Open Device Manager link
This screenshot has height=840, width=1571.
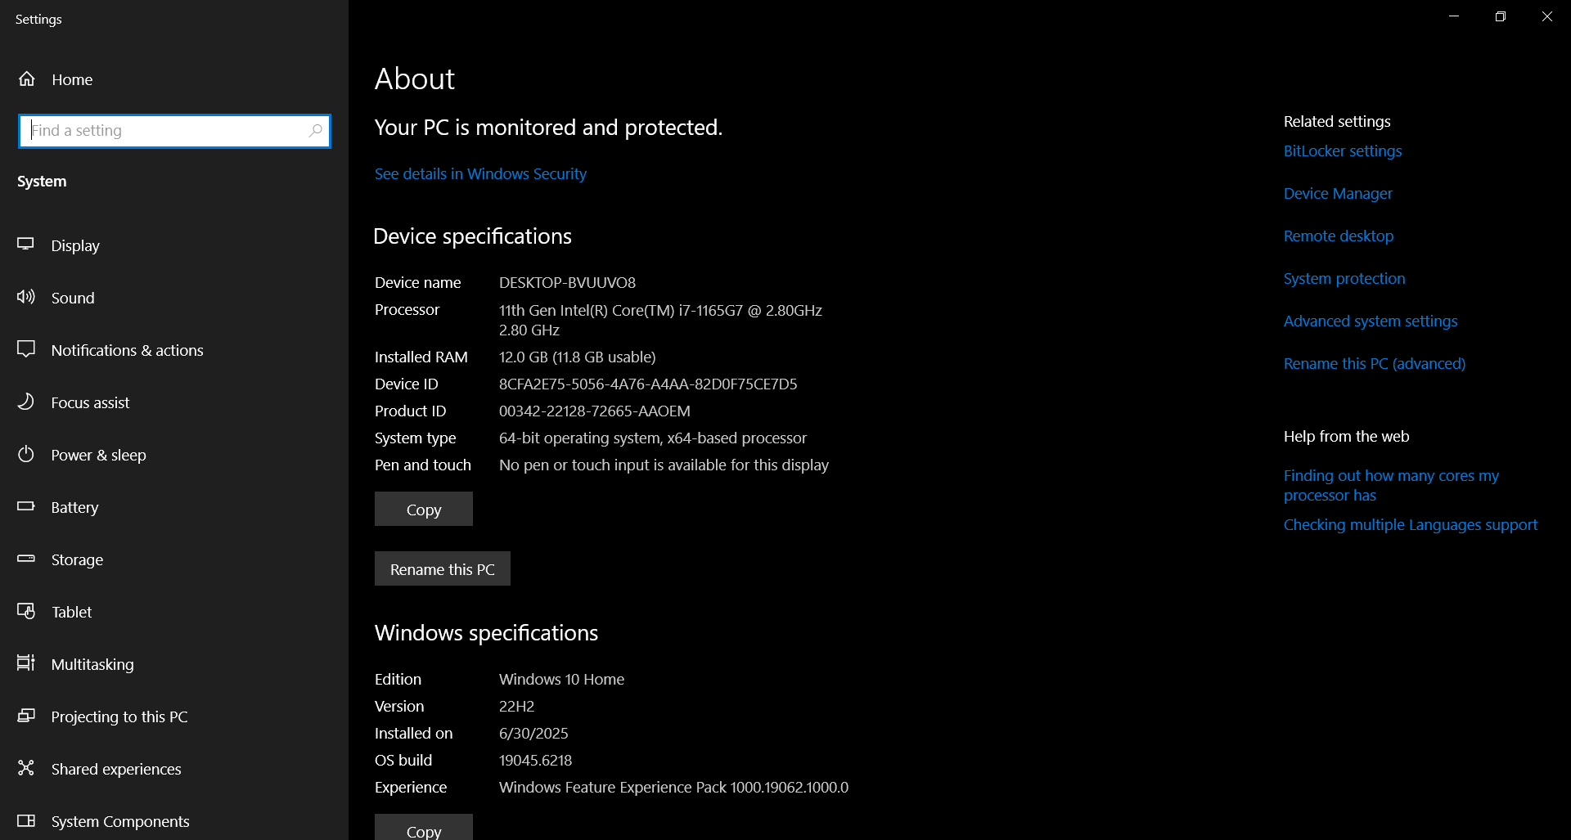click(x=1338, y=194)
